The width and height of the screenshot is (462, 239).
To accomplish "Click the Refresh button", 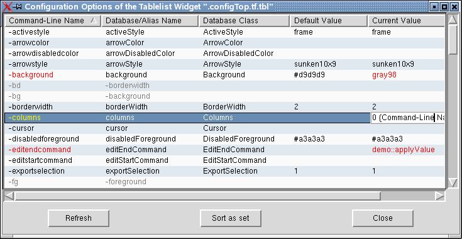I will pos(79,218).
